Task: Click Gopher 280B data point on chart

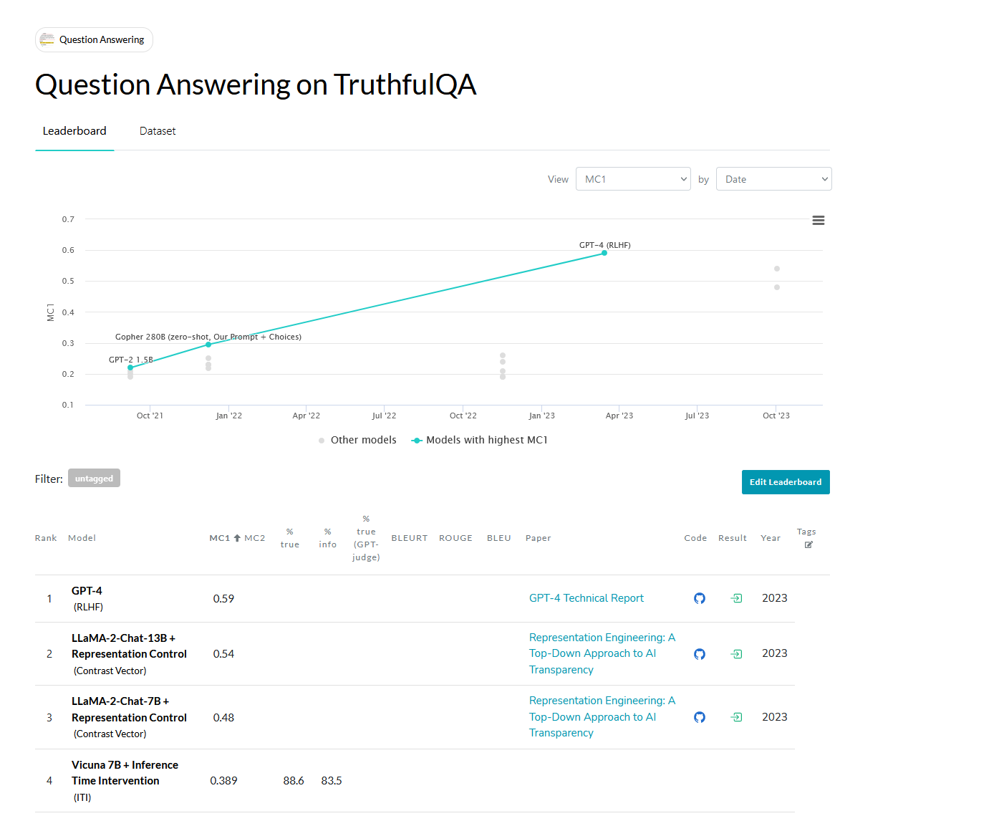Action: [208, 345]
